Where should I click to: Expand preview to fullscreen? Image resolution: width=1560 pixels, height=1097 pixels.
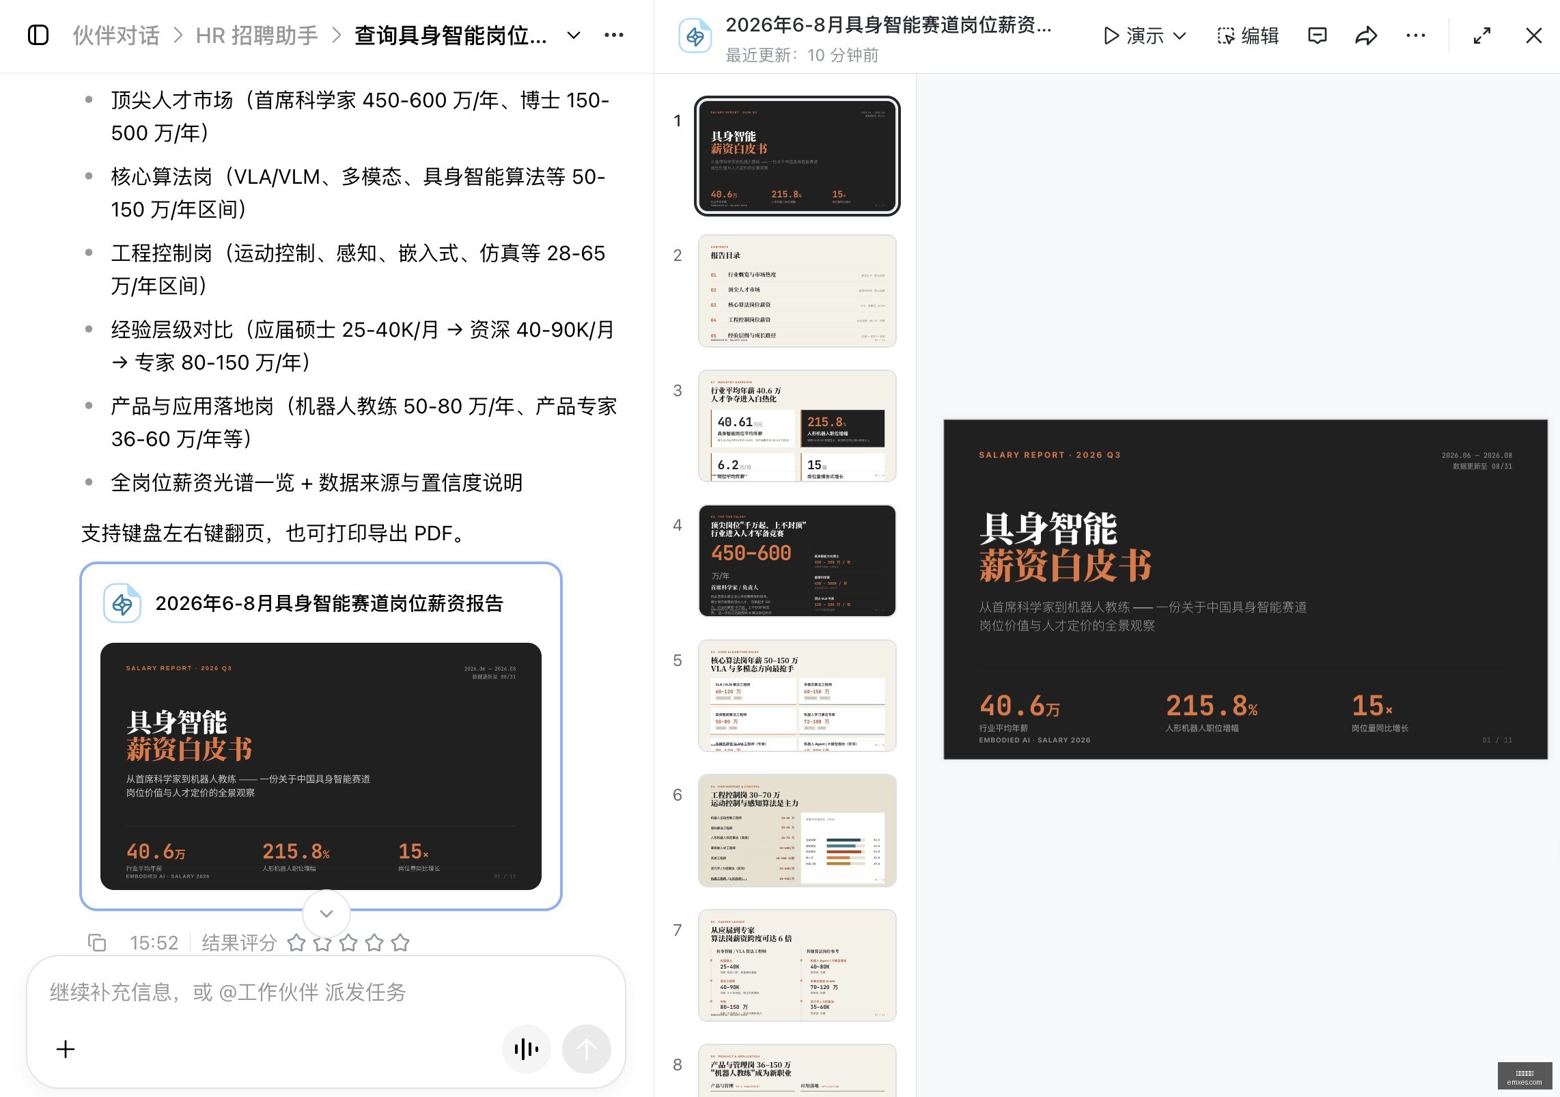pyautogui.click(x=1482, y=36)
